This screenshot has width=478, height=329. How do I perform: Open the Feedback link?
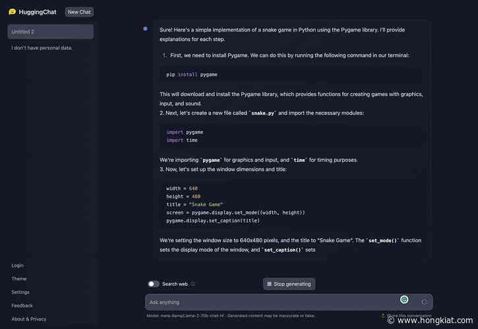coord(22,305)
